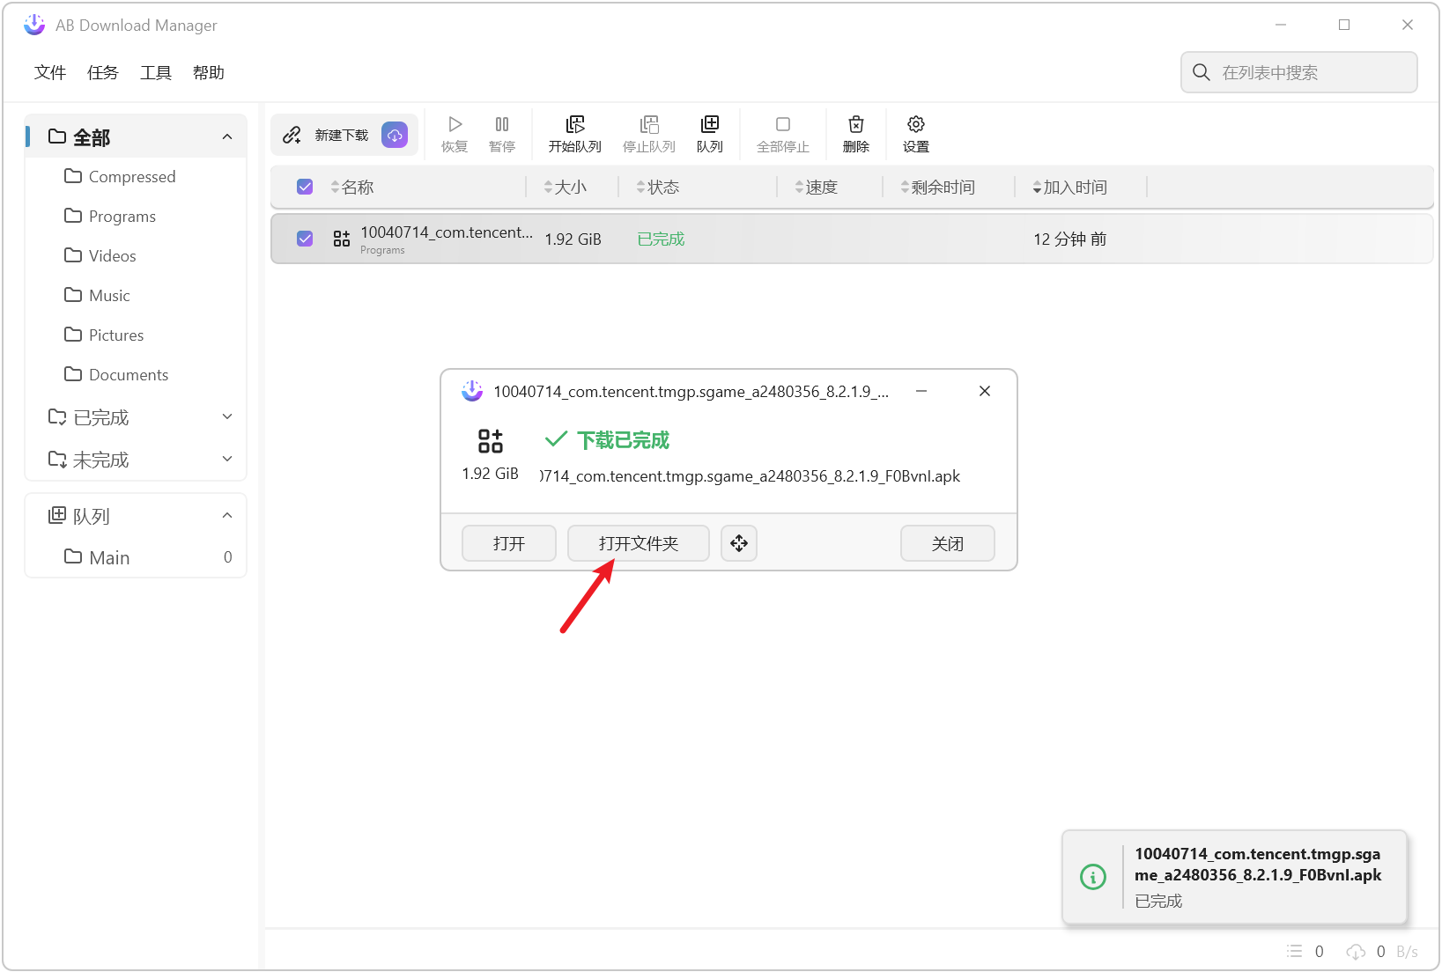
Task: Click the apk file type icon in dialog
Action: point(491,440)
